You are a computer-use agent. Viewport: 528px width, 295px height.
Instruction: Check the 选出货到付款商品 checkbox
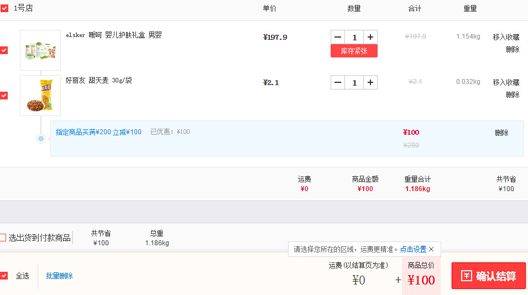click(3, 238)
